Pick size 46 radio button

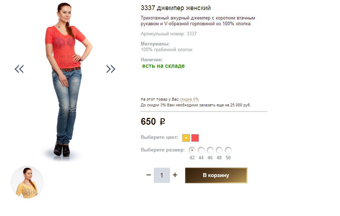[x=210, y=150]
